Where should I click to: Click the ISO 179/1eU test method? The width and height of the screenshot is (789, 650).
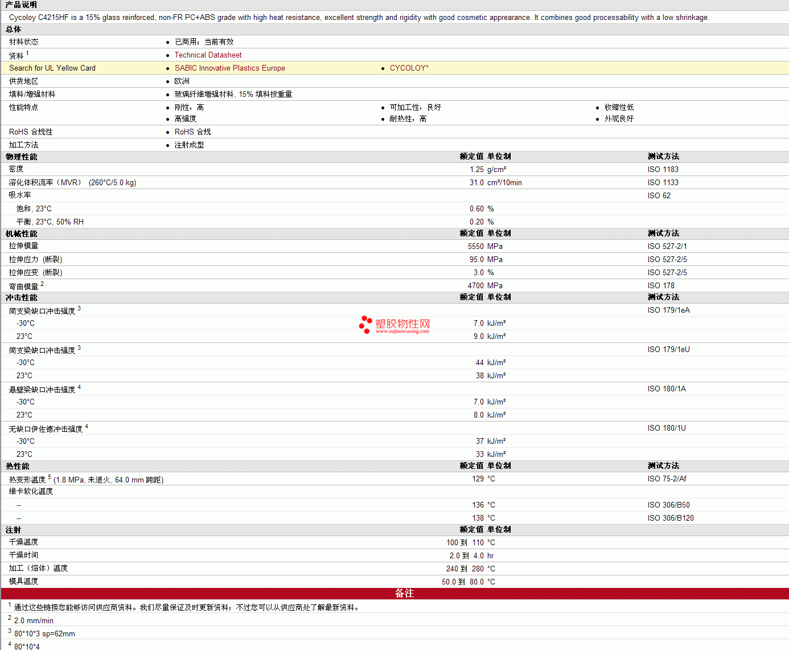pos(668,349)
